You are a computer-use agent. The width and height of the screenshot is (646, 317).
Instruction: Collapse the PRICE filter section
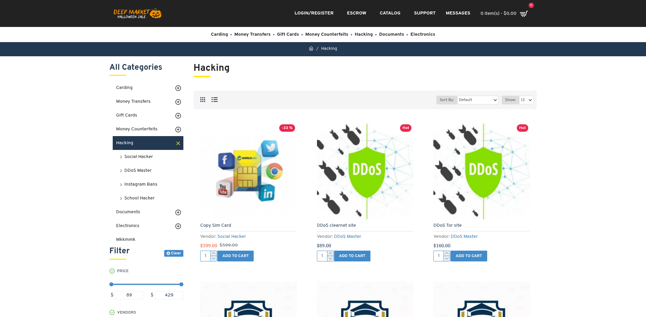tap(112, 271)
